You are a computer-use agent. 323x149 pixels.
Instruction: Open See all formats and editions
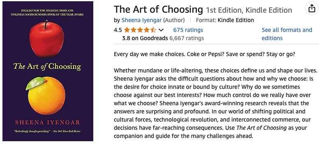[287, 34]
